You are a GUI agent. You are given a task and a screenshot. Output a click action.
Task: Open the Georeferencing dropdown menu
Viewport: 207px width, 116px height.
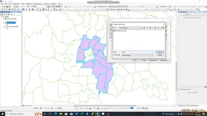tap(102, 6)
